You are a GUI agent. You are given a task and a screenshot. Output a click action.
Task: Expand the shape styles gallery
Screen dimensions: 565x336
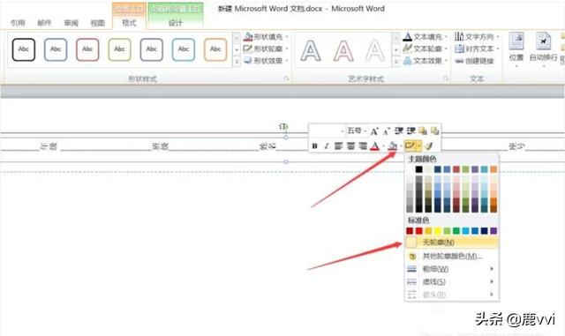point(237,62)
